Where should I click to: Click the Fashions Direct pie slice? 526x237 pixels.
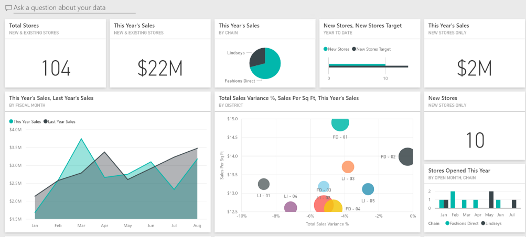pos(270,67)
